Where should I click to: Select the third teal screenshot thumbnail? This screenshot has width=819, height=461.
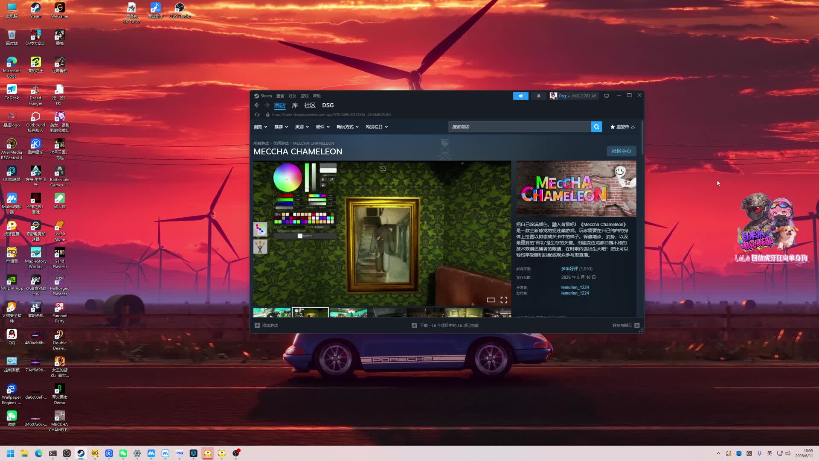click(349, 313)
